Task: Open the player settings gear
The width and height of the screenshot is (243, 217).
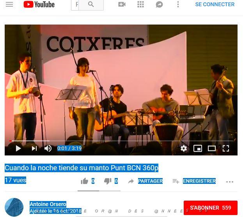Action: pos(184,148)
